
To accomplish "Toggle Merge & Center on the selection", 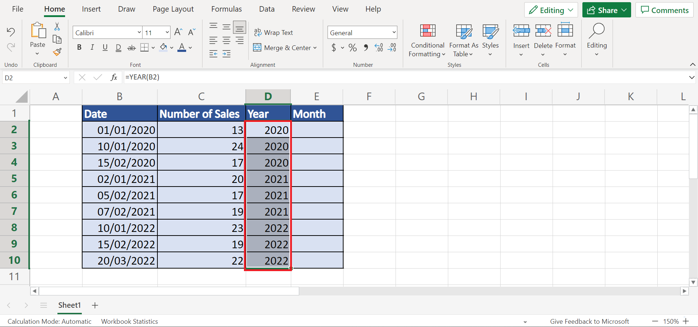I will pos(282,48).
